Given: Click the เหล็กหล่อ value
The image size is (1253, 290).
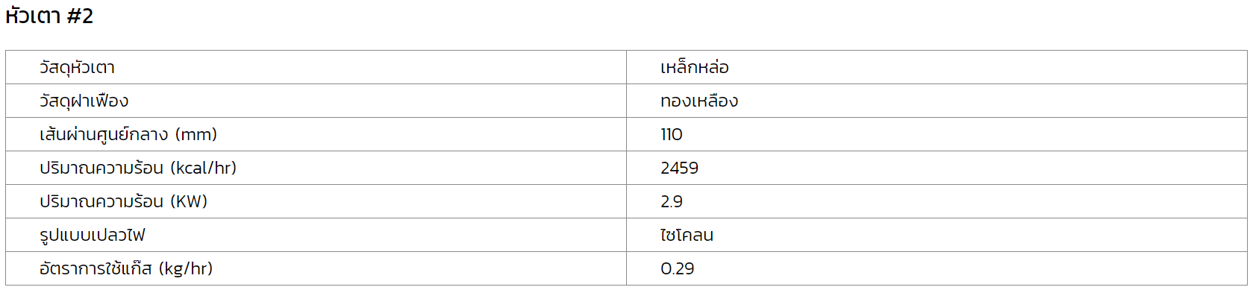Looking at the screenshot, I should (x=695, y=68).
